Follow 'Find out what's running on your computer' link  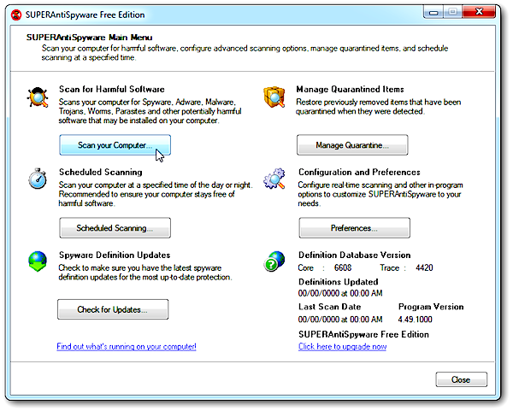pos(127,347)
